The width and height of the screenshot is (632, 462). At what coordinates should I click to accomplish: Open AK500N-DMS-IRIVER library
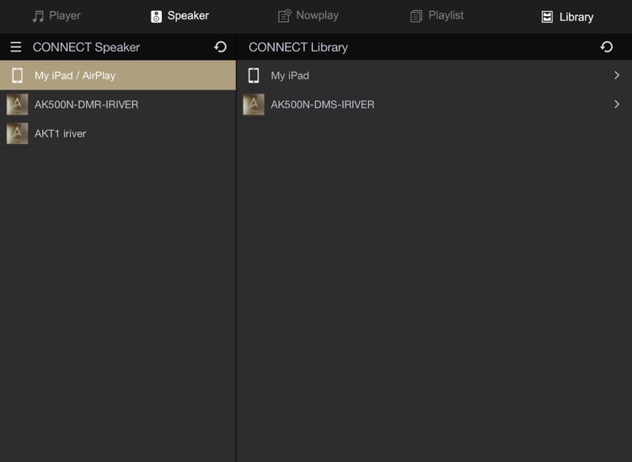coord(434,105)
